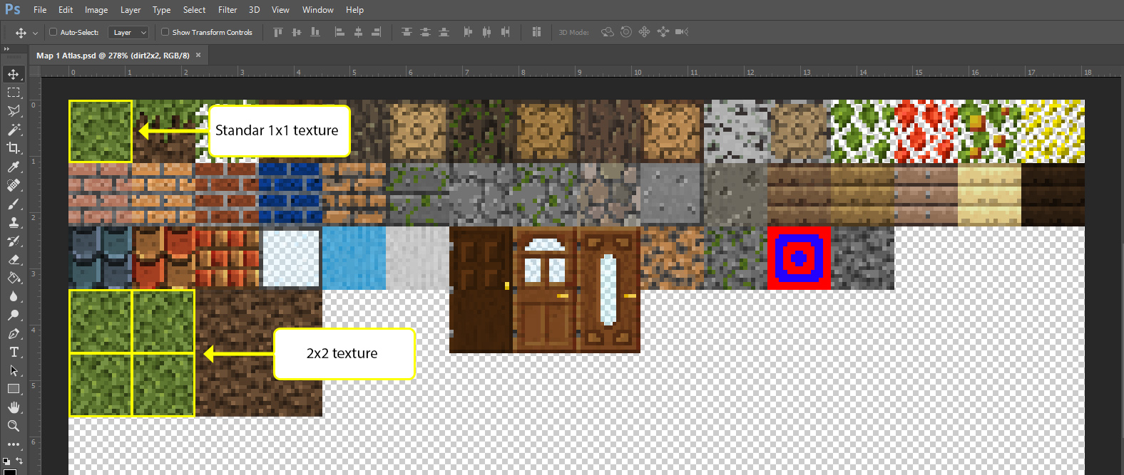Select the Rectangular Marquee tool

pyautogui.click(x=14, y=93)
